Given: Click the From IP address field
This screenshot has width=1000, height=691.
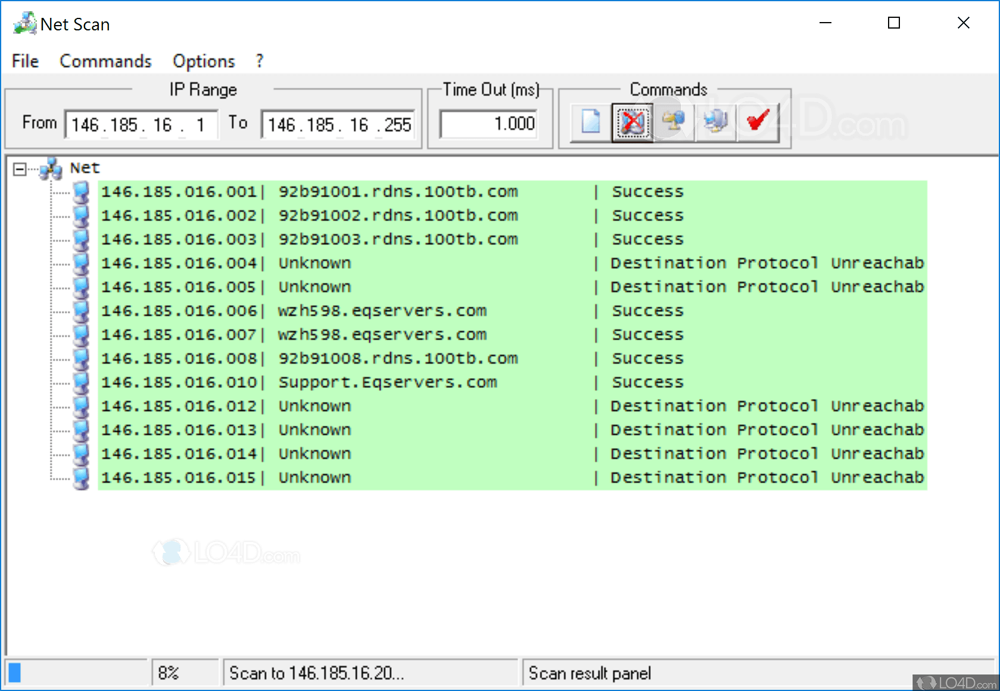Looking at the screenshot, I should click(141, 124).
